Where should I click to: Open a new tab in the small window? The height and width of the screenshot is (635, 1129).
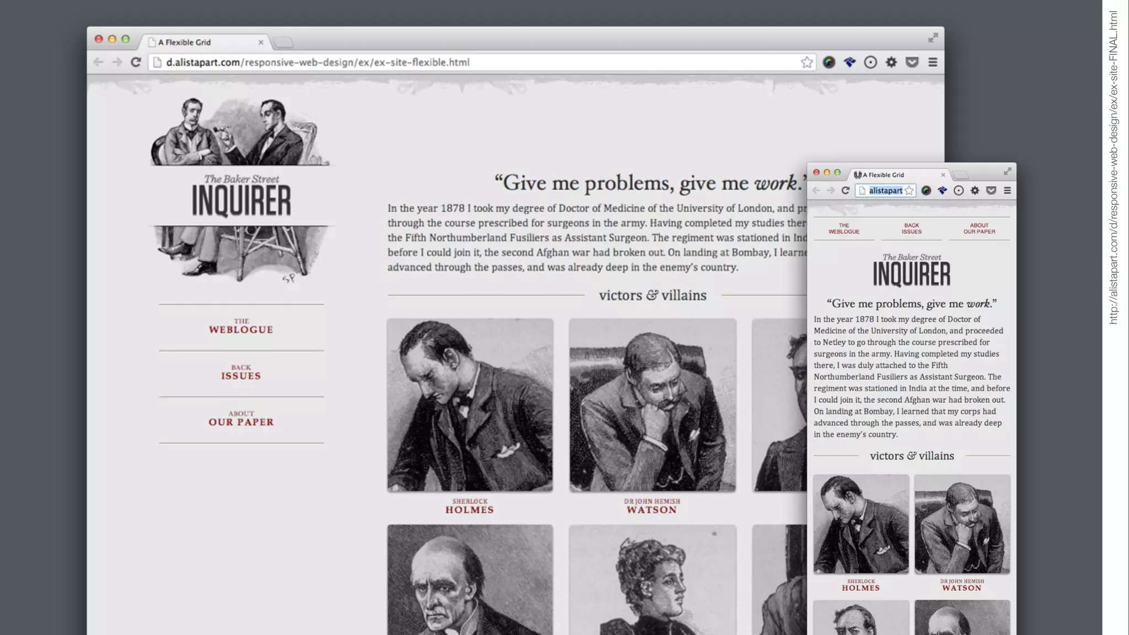[961, 175]
